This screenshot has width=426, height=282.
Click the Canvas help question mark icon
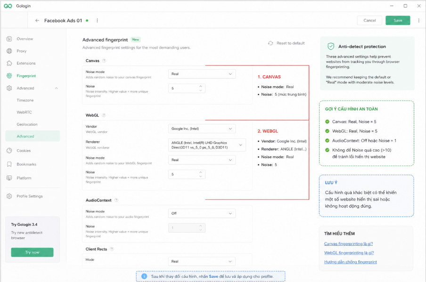tap(104, 61)
